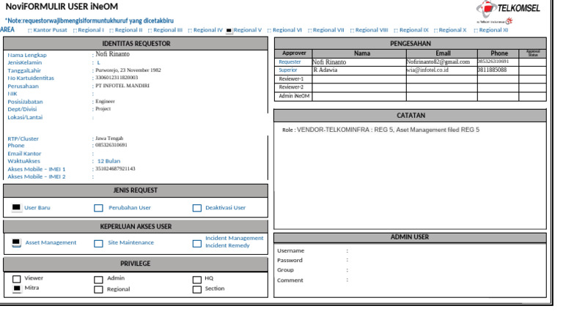Tick the Regional XI area checkbox
The height and width of the screenshot is (317, 563).
click(x=476, y=31)
